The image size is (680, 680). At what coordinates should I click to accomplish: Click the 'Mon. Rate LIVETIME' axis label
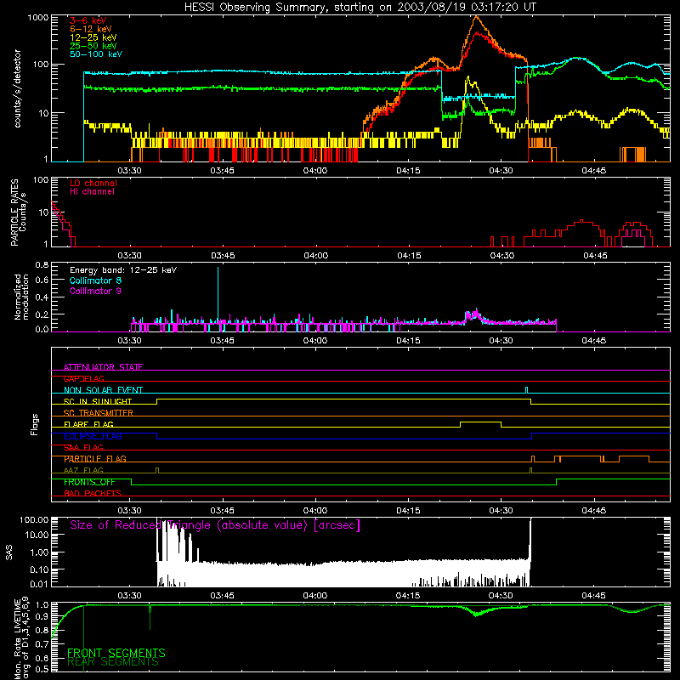(21, 638)
